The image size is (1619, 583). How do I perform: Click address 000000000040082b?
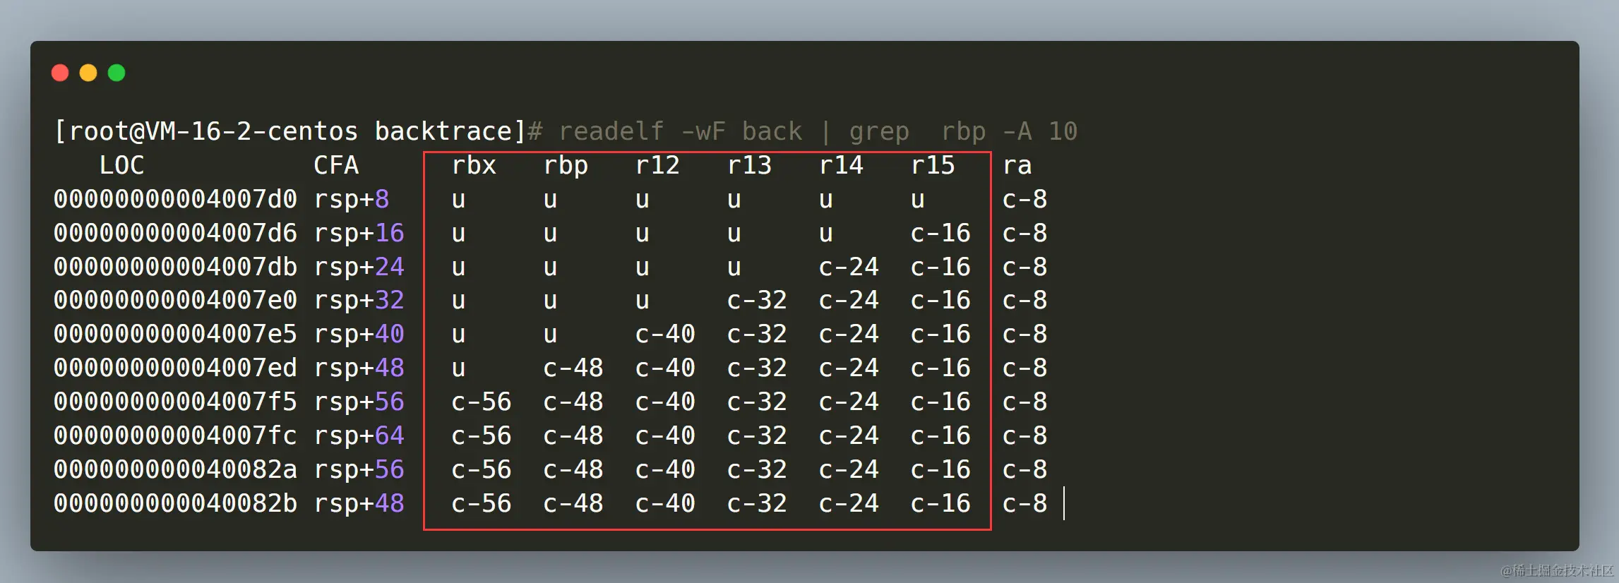[175, 503]
